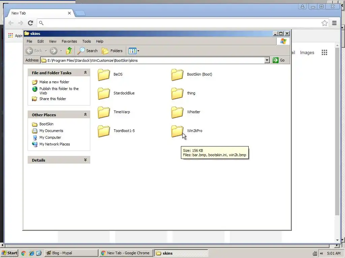Screen dimensions: 345x258
Task: Collapse the Other Places panel
Action: coord(85,115)
